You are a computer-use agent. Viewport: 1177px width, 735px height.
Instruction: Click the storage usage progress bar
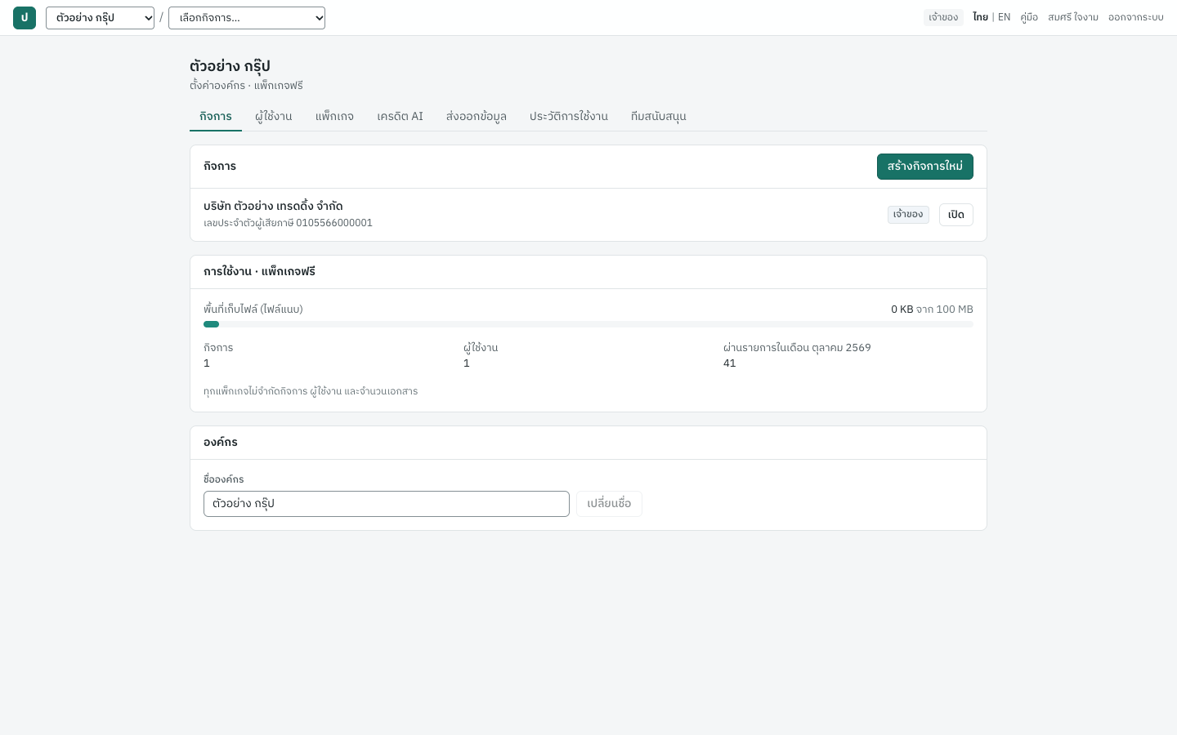coord(588,324)
